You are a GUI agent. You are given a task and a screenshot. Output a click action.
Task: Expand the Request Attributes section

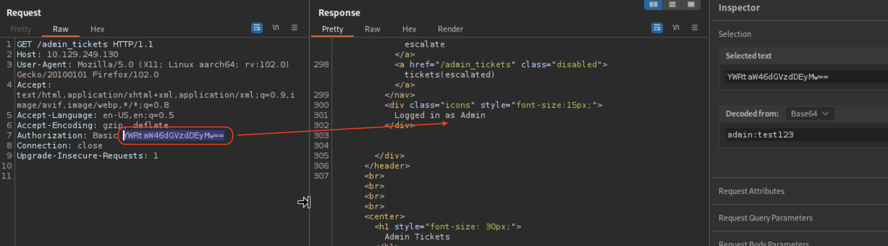point(751,191)
